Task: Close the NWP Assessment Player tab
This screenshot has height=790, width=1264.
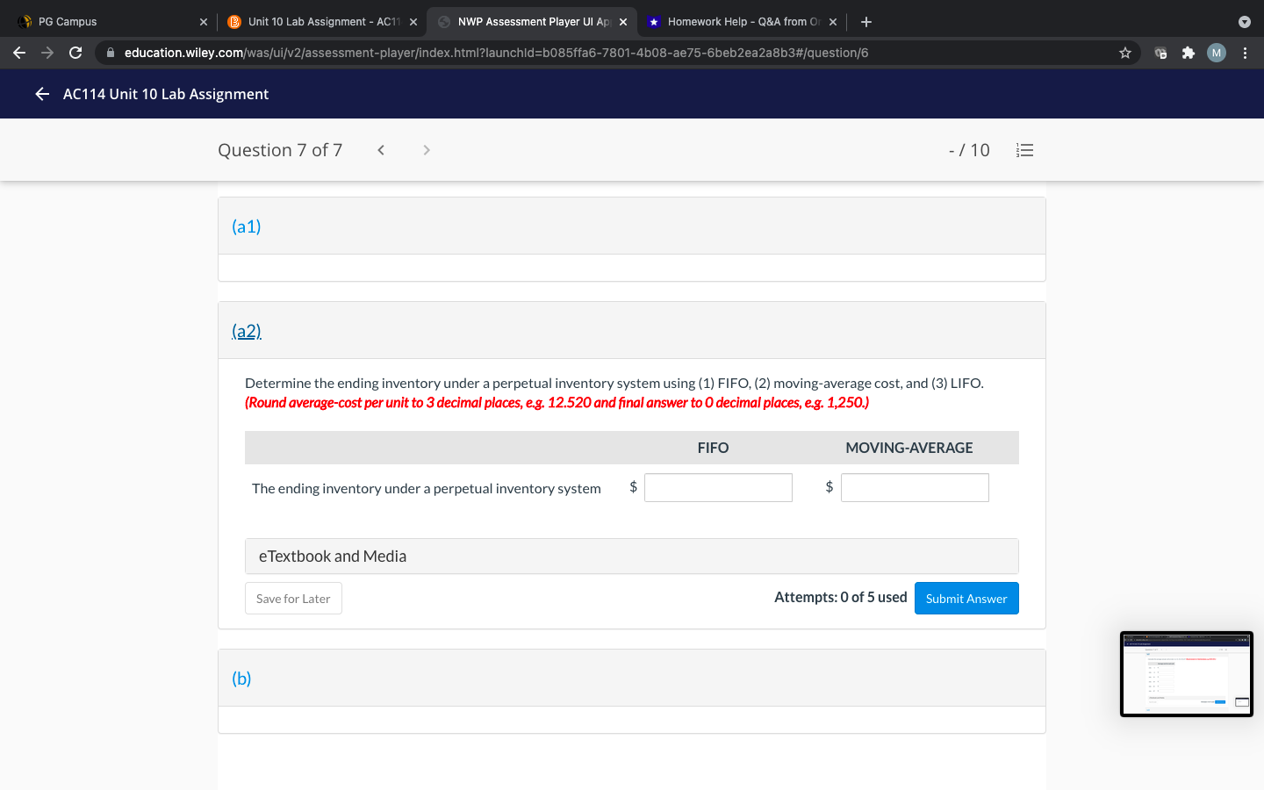Action: (623, 22)
